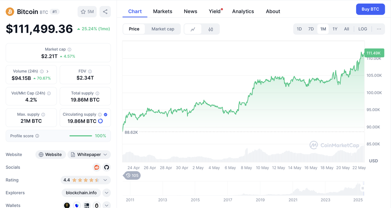Open Volume (24h) details arrow
The height and width of the screenshot is (208, 391).
48,71
